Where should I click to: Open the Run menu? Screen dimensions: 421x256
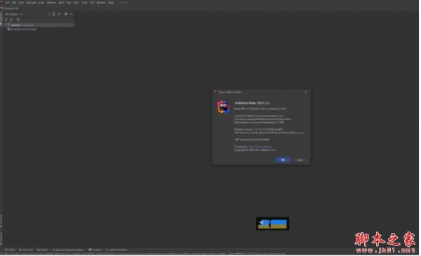pos(69,2)
